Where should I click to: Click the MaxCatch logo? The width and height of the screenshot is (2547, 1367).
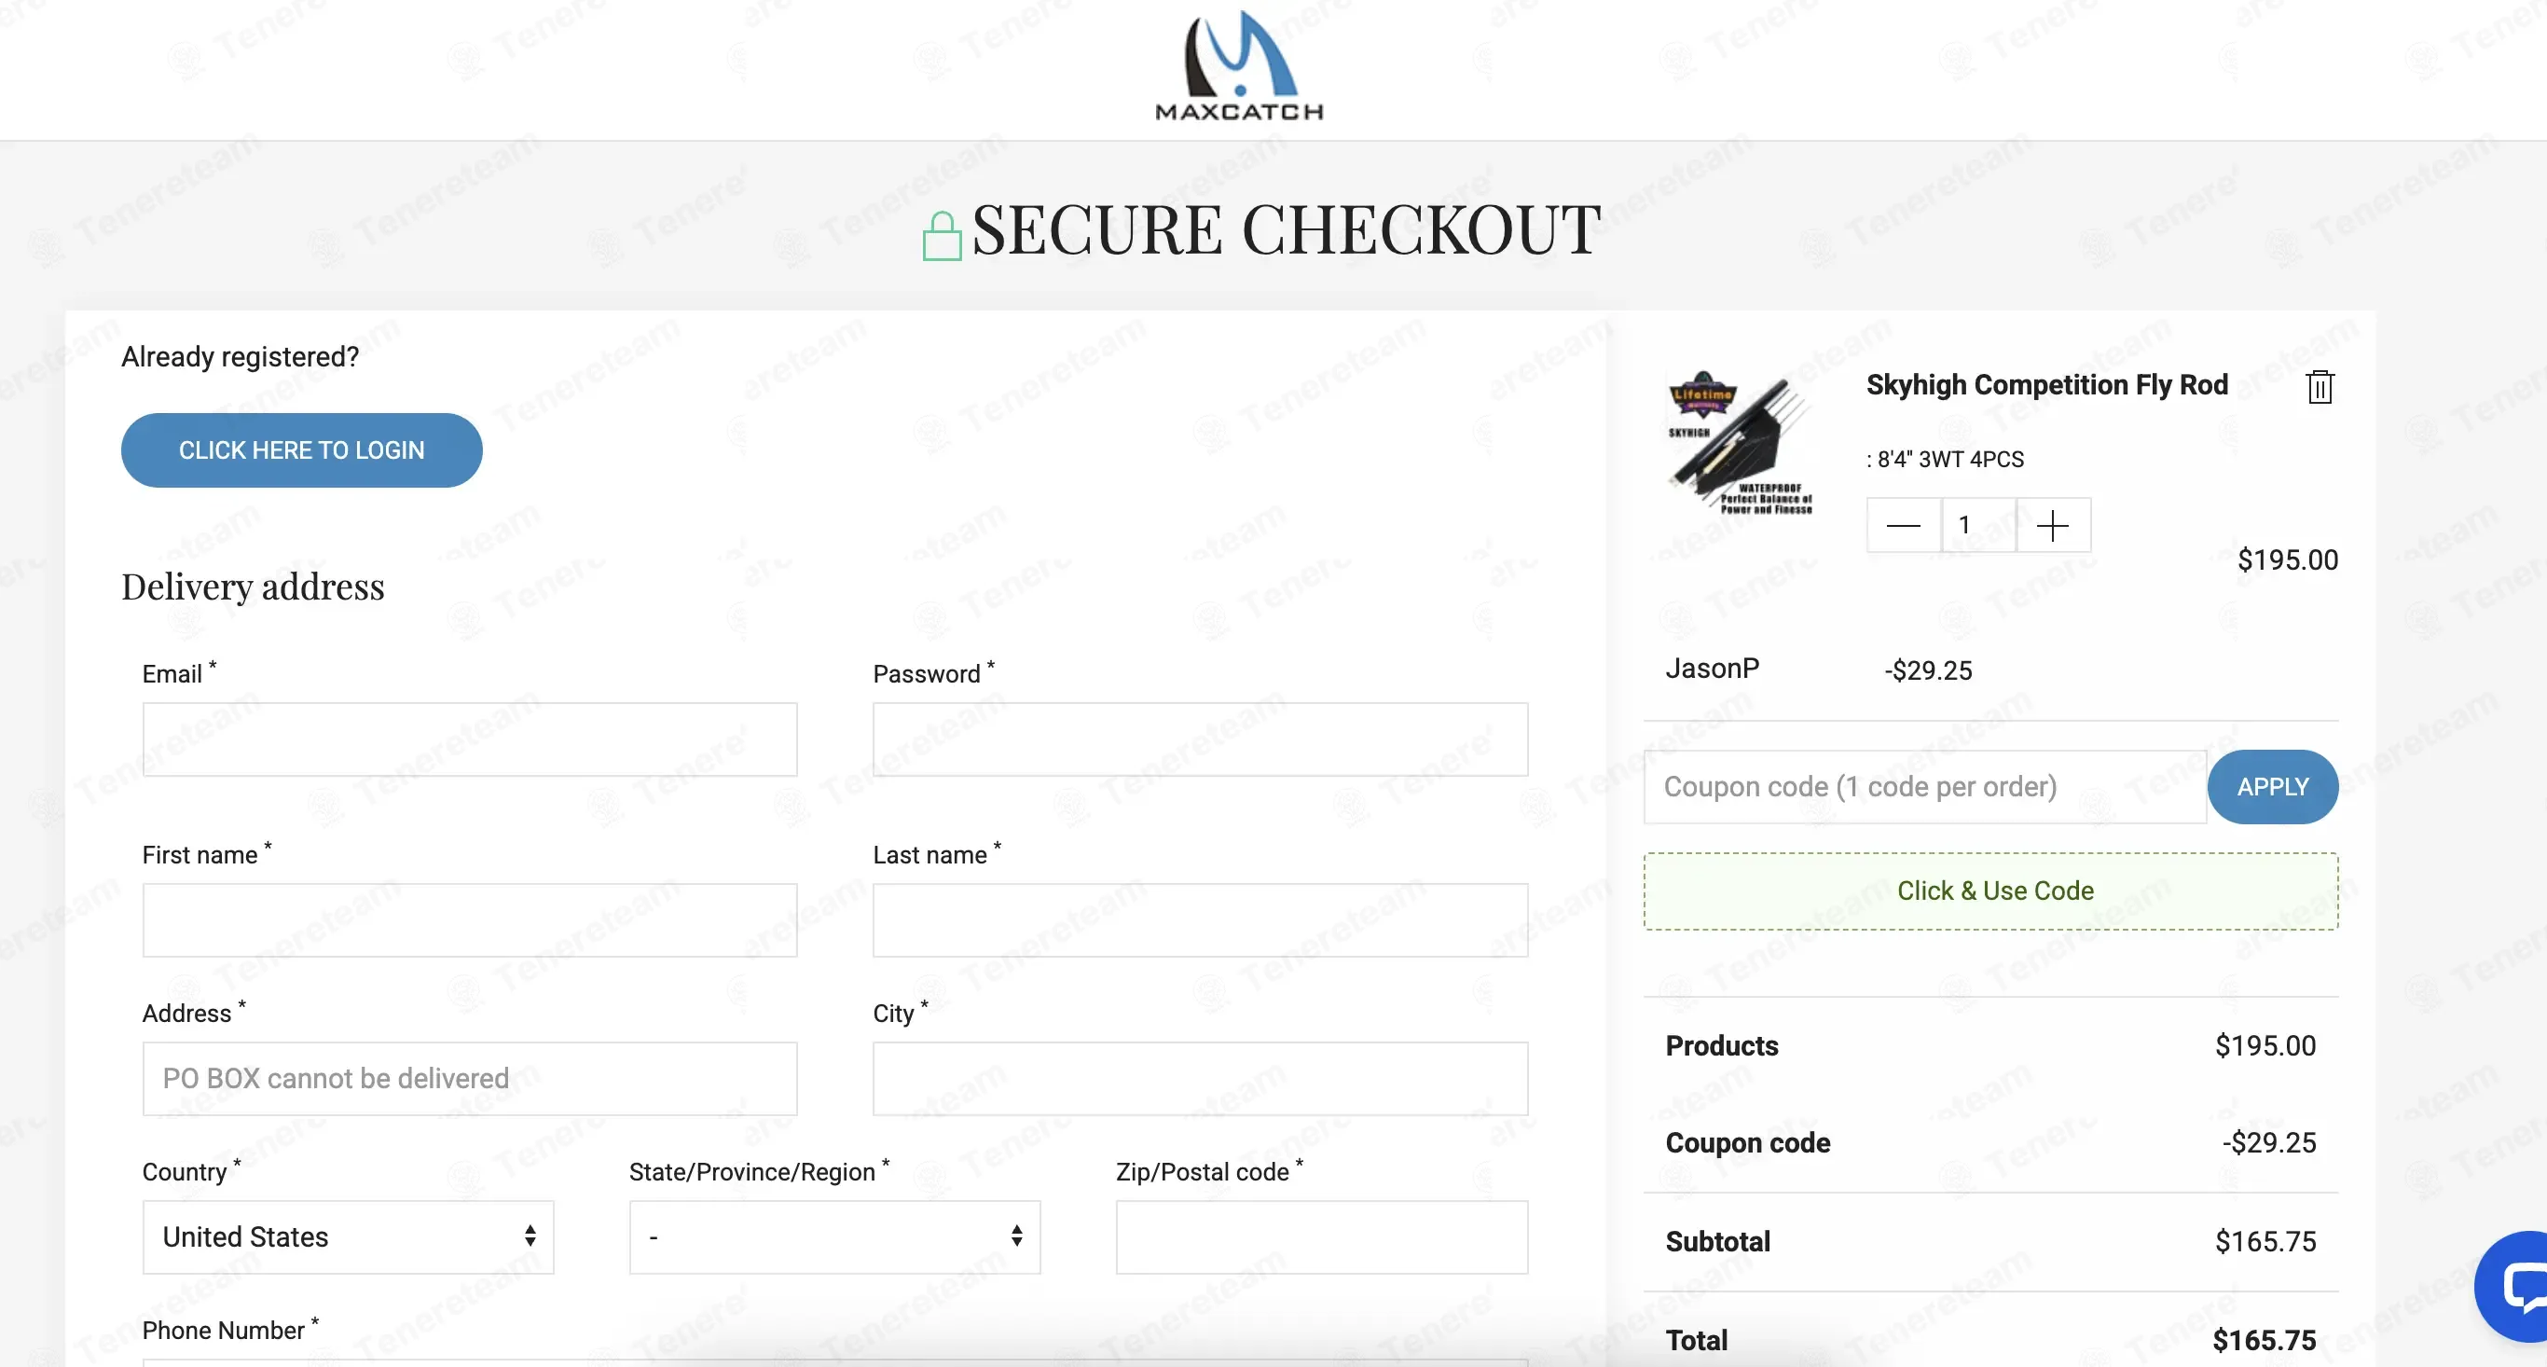pyautogui.click(x=1239, y=66)
